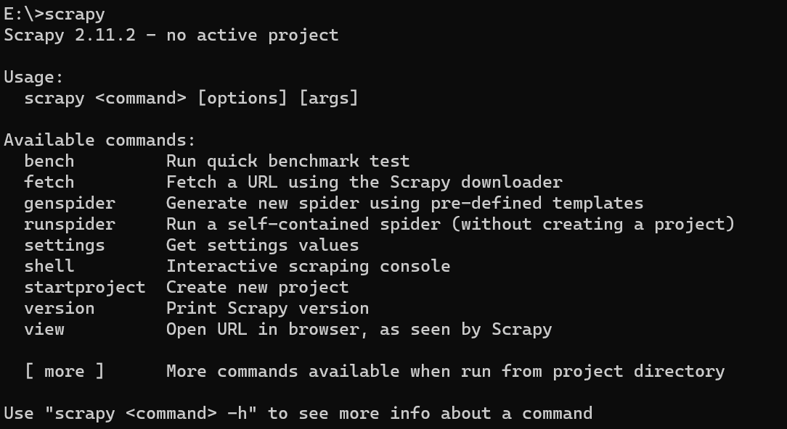Click the 'view' command name
Viewport: 787px width, 429px height.
click(44, 329)
